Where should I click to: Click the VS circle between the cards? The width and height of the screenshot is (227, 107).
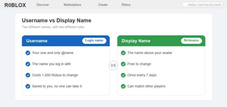coord(113,66)
